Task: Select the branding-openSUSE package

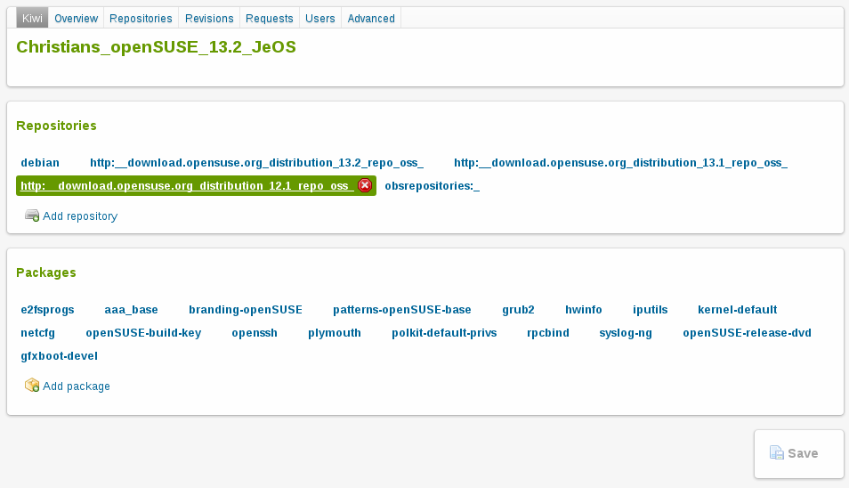Action: (246, 310)
